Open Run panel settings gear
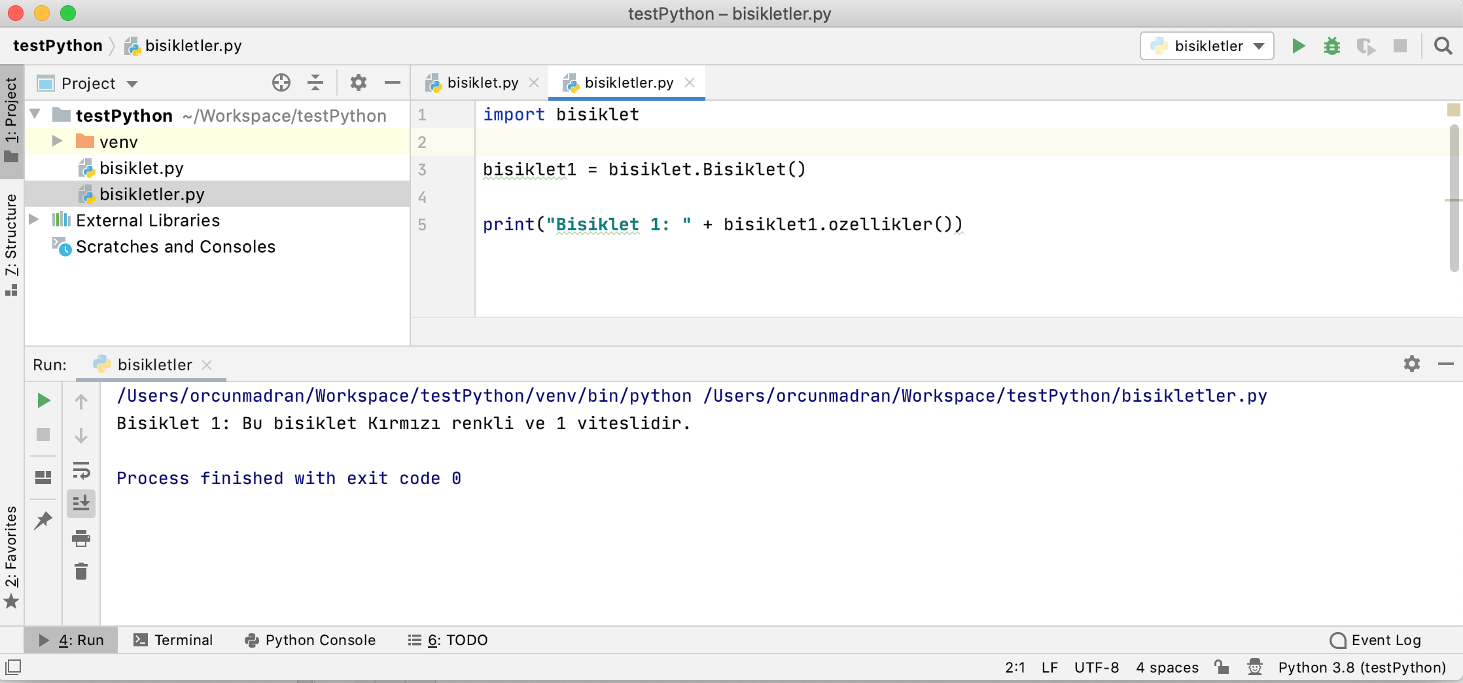This screenshot has height=683, width=1463. [x=1412, y=364]
